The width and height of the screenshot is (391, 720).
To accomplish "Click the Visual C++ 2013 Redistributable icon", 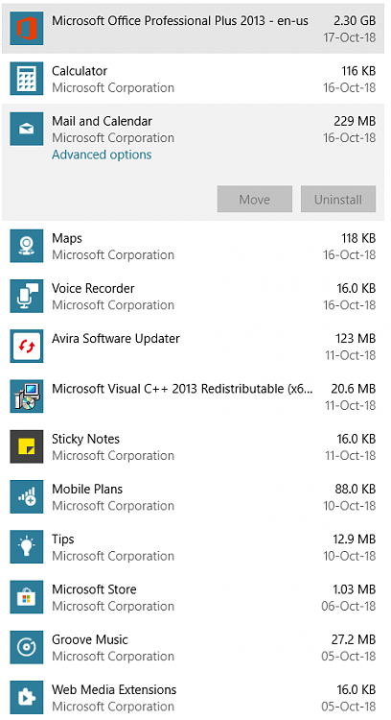I will click(27, 396).
